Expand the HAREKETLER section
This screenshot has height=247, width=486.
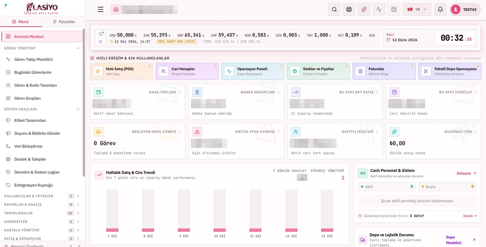click(42, 222)
